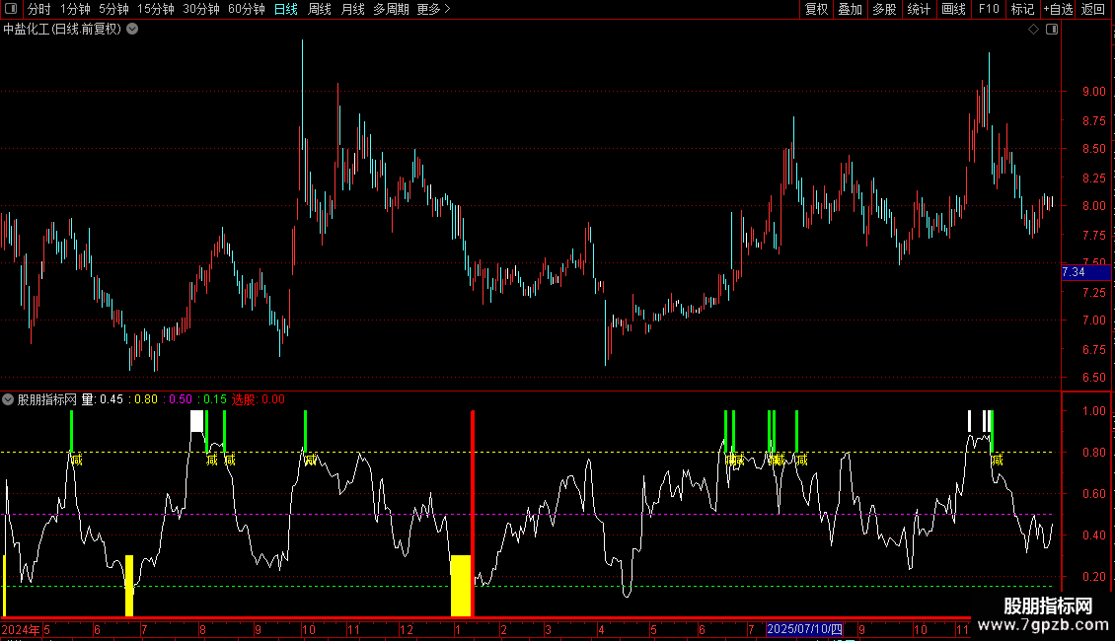Open the 标记 mark tool
This screenshot has height=641, width=1115.
coord(1022,9)
